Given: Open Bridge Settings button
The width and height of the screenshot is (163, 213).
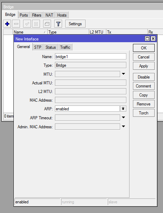Looking at the screenshot, I should point(75,24).
